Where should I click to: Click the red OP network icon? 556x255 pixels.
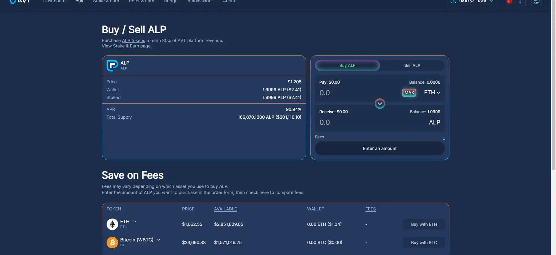coord(509,1)
